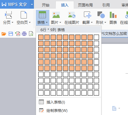Expand the paste options dropdown arrow in document
The image size is (128, 115).
(119, 108)
